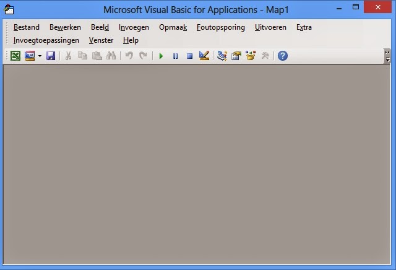Image resolution: width=396 pixels, height=270 pixels.
Task: Open the Uitvoeren menu
Action: point(270,27)
